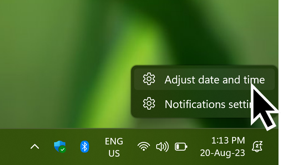Open the do not disturb bell icon
The width and height of the screenshot is (281, 165).
257,147
